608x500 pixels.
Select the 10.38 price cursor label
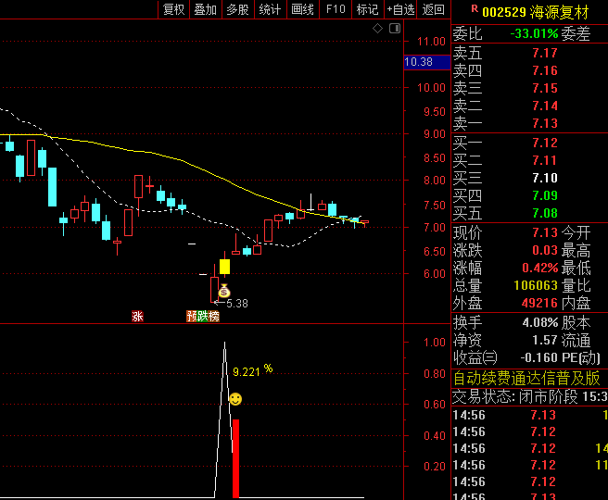pyautogui.click(x=427, y=62)
